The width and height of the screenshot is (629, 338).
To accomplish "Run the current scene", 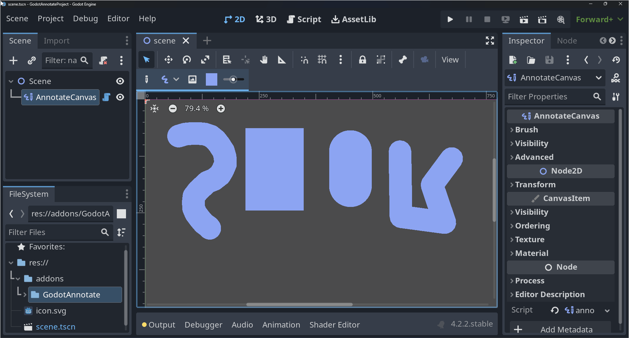I will [x=524, y=20].
